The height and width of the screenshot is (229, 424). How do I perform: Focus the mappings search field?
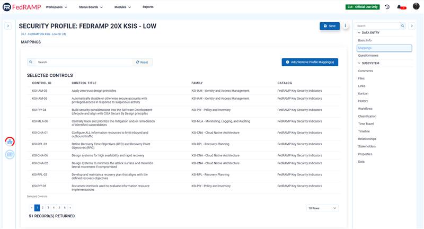84,62
